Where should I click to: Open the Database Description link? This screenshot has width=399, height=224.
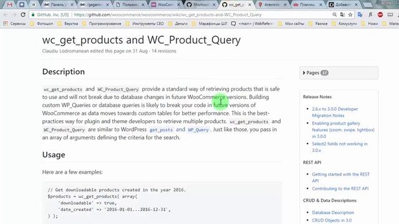click(x=333, y=212)
